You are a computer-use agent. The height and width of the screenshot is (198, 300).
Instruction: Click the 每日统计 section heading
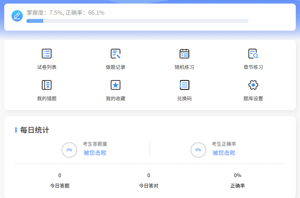[35, 130]
